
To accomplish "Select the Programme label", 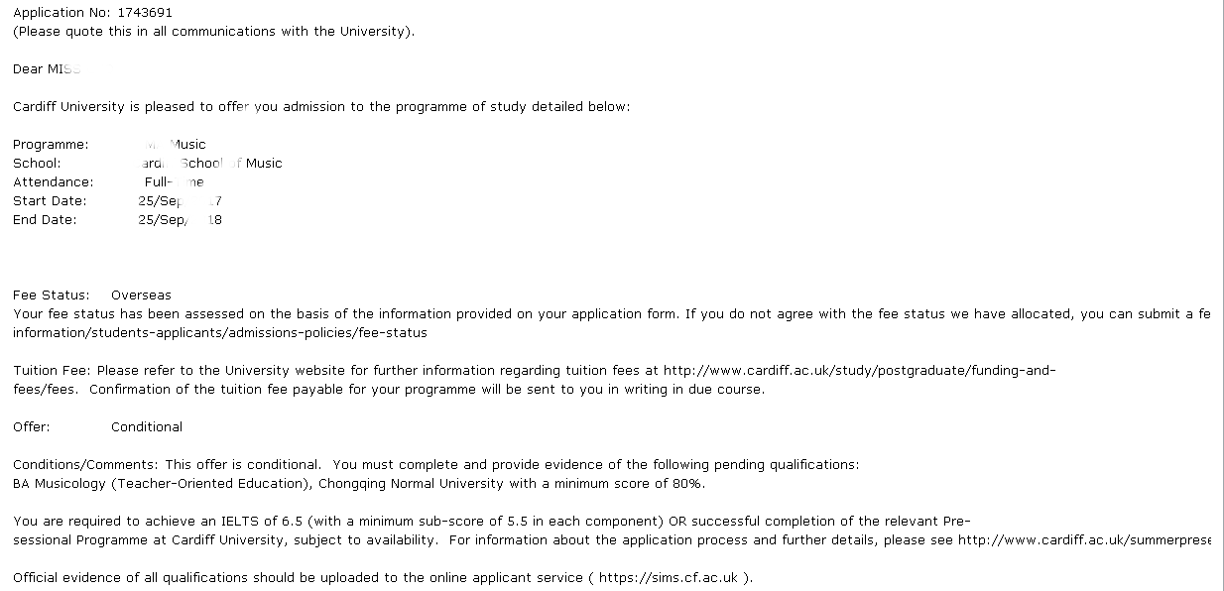I will tap(51, 145).
